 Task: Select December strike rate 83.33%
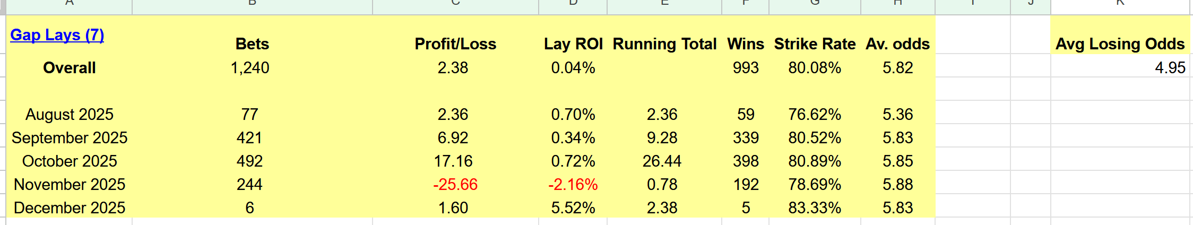[815, 208]
